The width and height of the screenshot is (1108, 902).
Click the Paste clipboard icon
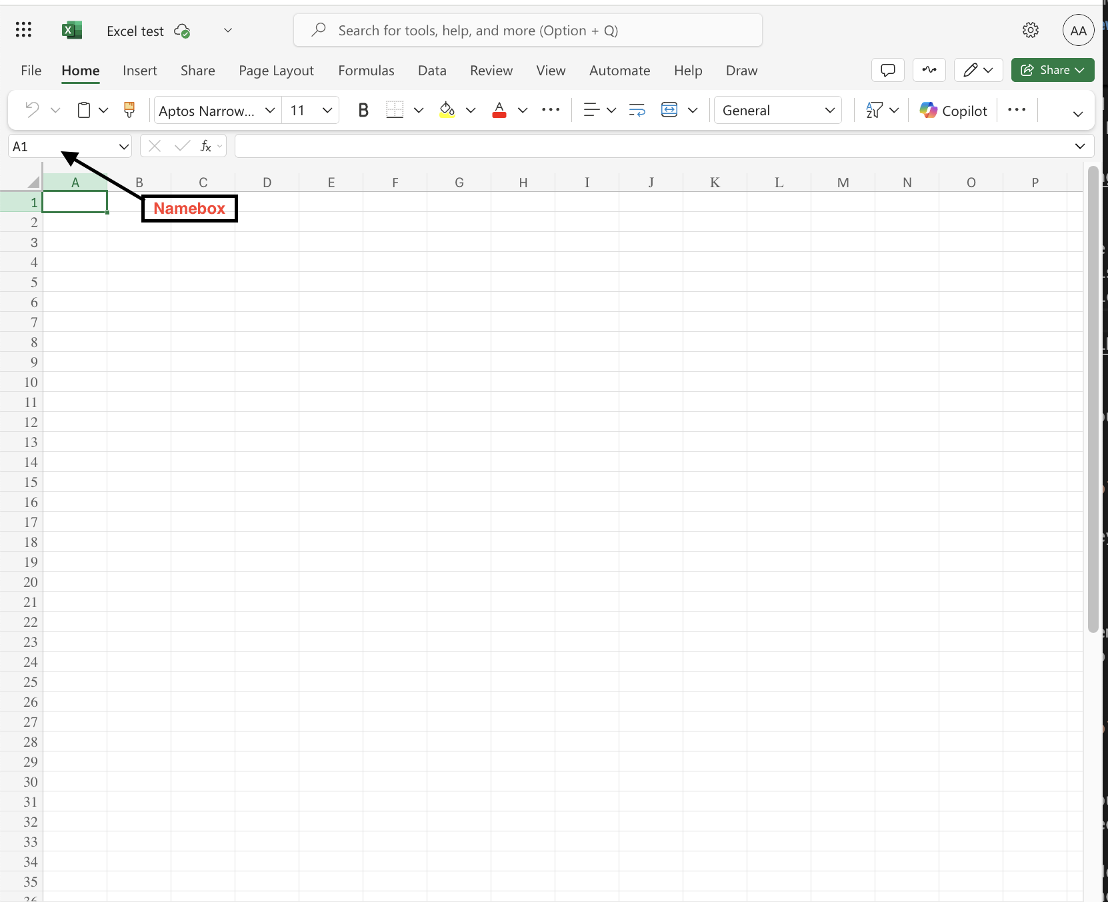click(x=84, y=110)
